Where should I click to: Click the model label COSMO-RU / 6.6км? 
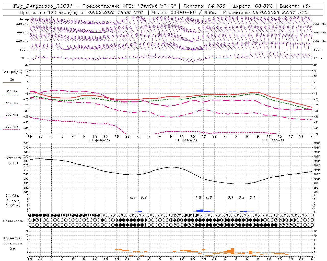193,12
